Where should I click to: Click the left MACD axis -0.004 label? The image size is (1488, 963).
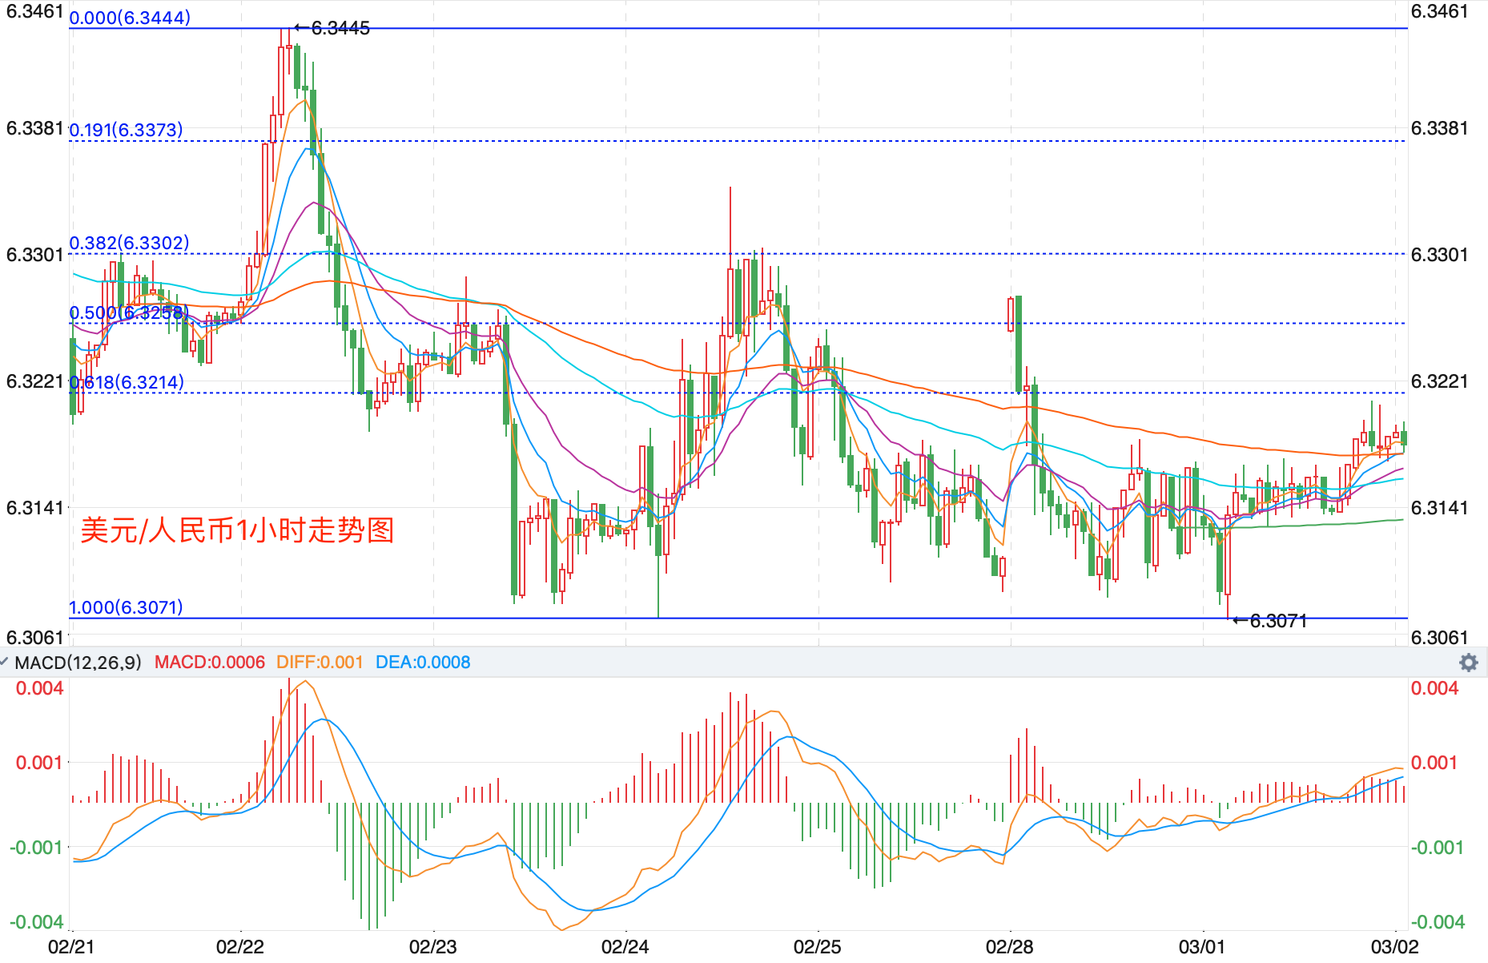coord(36,922)
